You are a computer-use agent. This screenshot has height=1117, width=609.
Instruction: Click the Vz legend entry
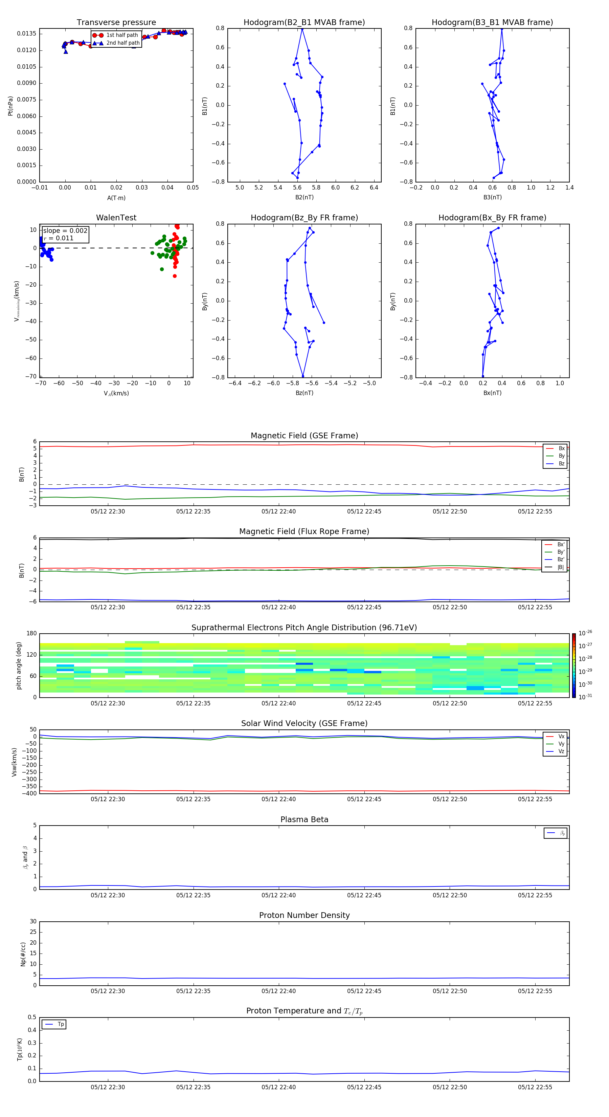click(555, 751)
